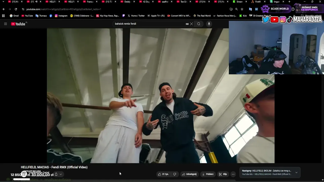Open the Facebook bookmark icon

pos(51,16)
